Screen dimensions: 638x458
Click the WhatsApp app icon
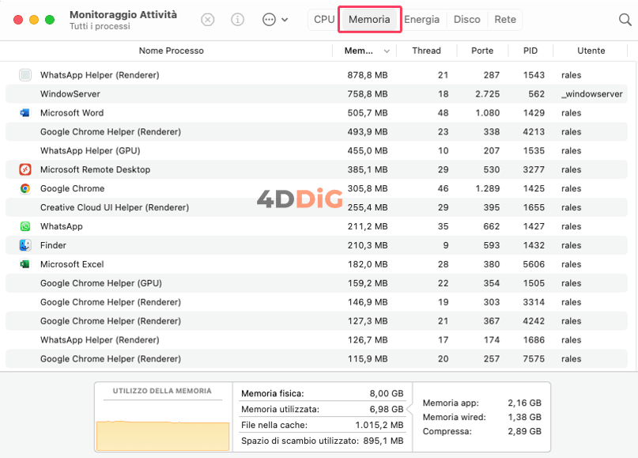(25, 227)
